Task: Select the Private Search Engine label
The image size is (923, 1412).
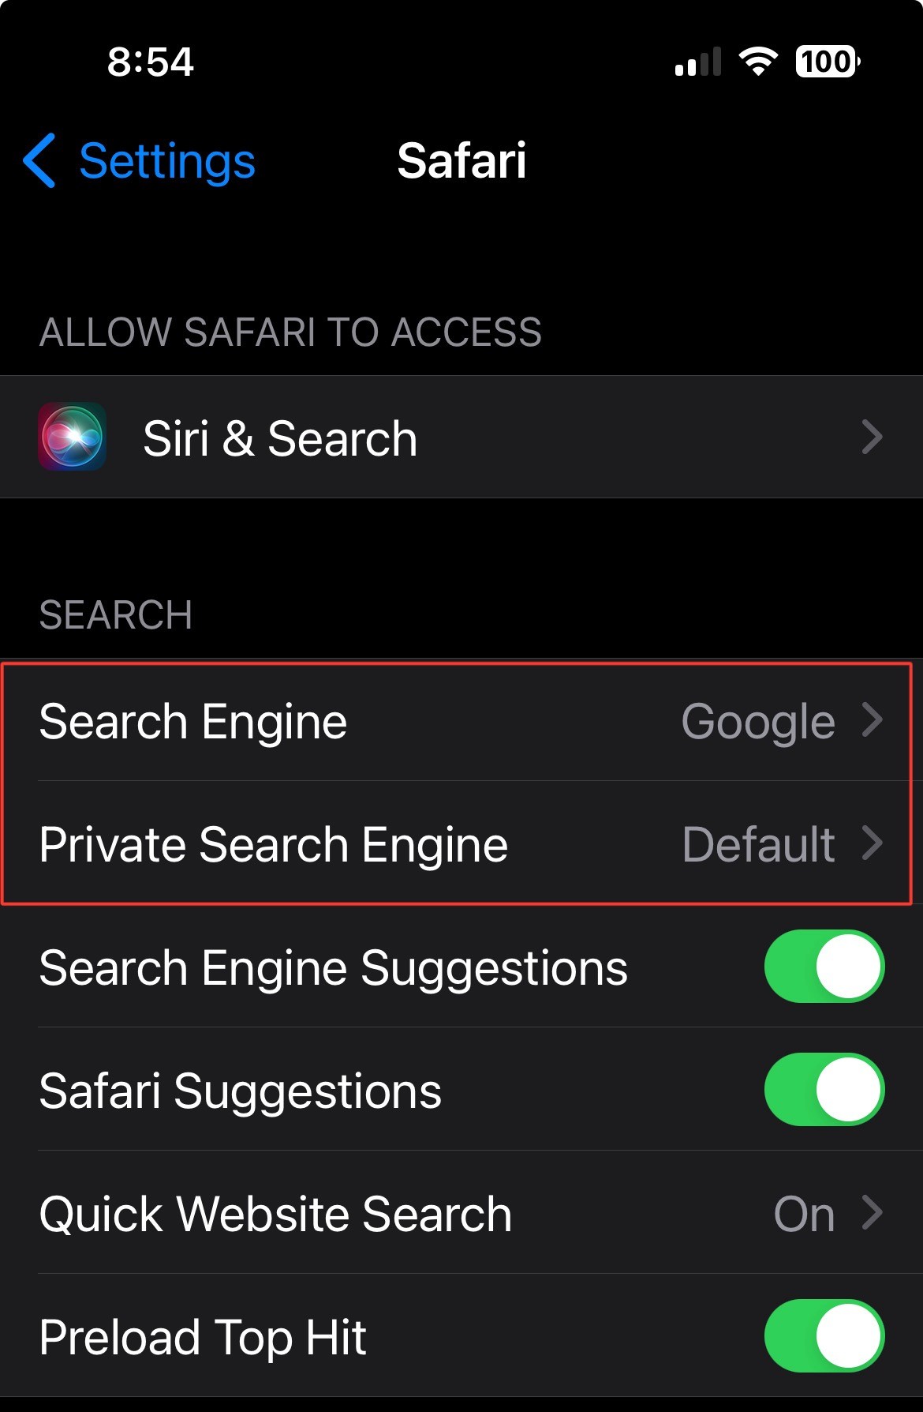Action: pos(274,845)
